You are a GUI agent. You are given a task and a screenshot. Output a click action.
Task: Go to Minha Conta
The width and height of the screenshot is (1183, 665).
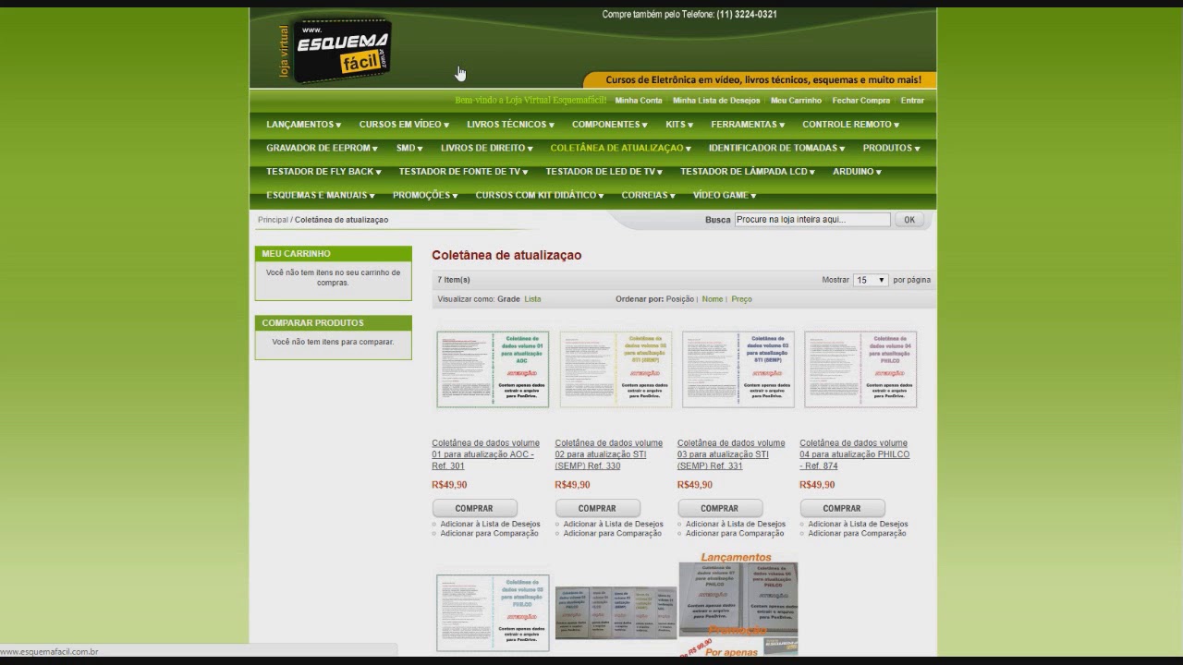(x=639, y=101)
